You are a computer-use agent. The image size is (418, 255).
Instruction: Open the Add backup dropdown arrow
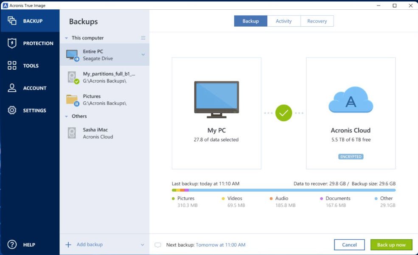point(142,245)
